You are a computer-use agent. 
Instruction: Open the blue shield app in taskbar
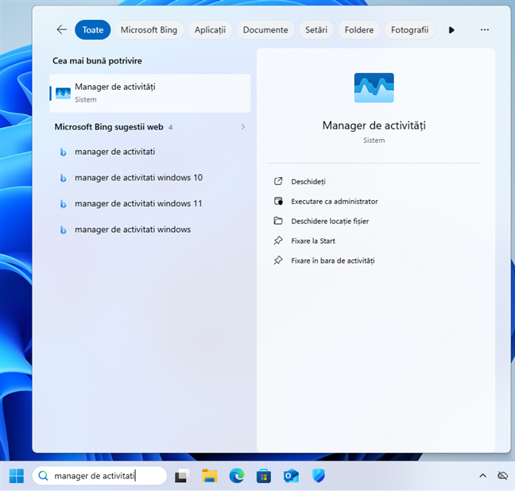[318, 476]
